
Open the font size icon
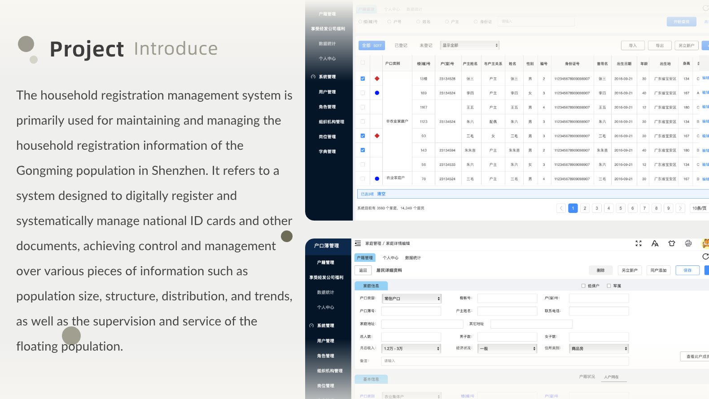tap(655, 243)
